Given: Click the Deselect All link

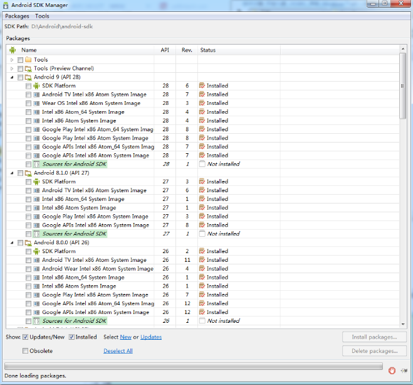Looking at the screenshot, I should (x=118, y=351).
